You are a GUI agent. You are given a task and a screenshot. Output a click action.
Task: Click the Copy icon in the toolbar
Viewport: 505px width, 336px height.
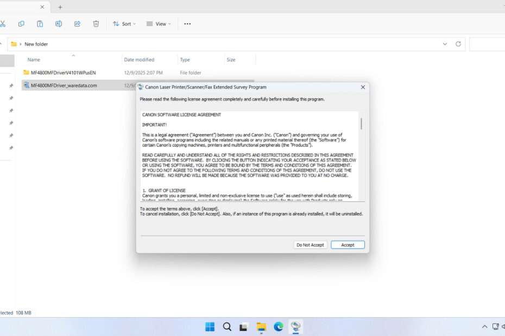click(21, 24)
